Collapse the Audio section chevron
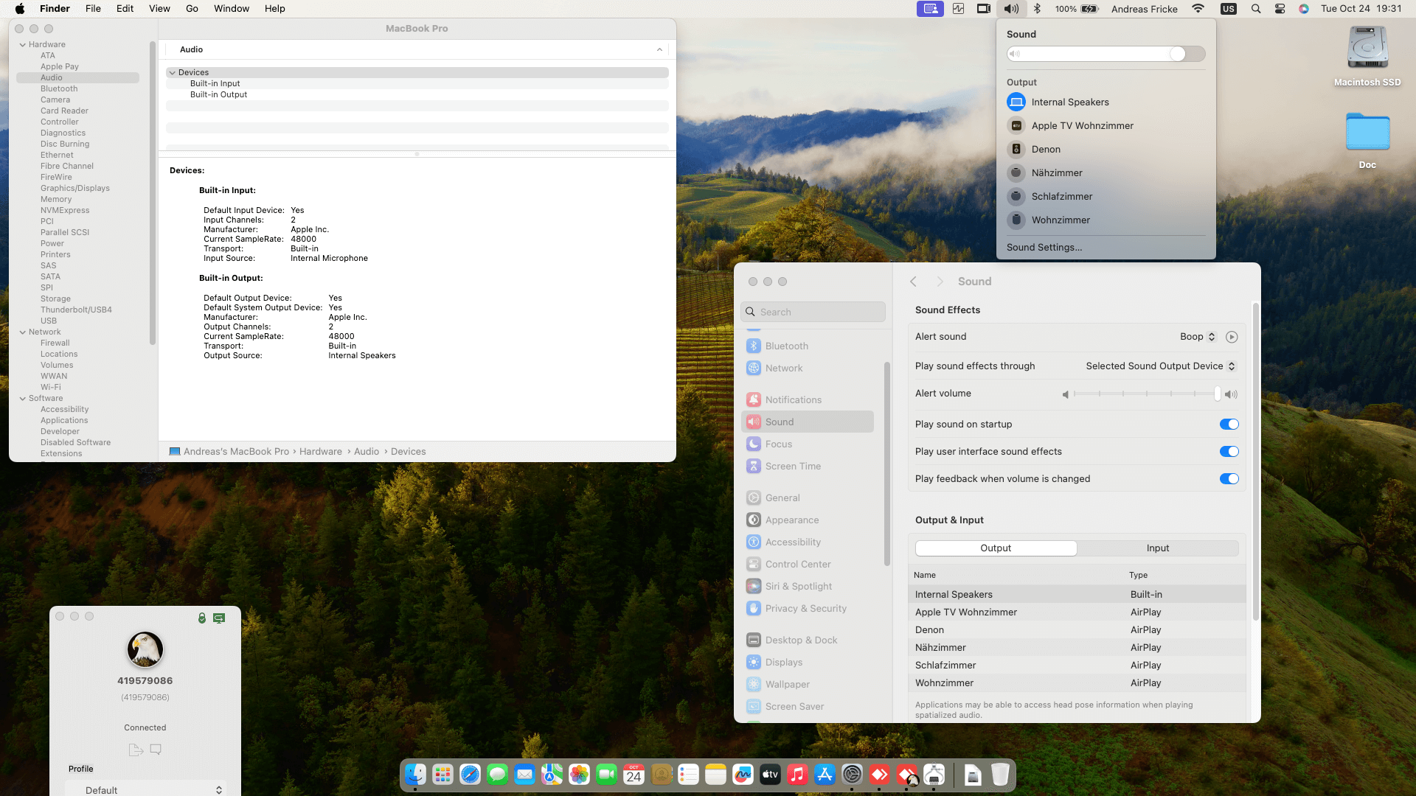The width and height of the screenshot is (1416, 796). point(659,49)
